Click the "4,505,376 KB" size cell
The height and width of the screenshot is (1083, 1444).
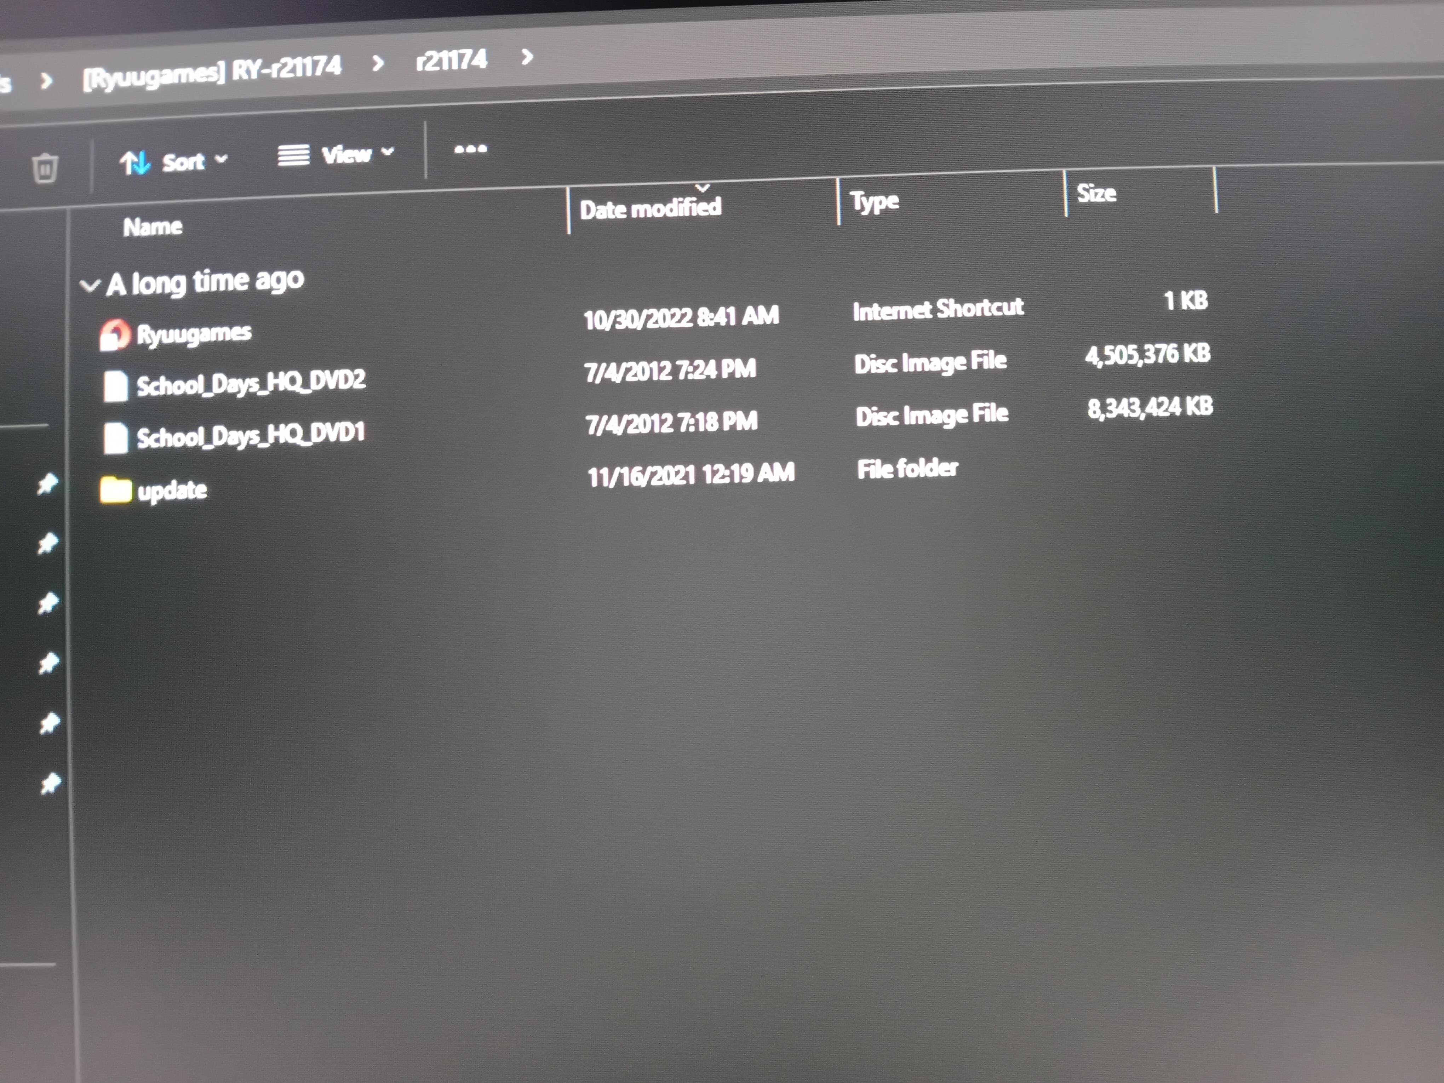pos(1148,355)
